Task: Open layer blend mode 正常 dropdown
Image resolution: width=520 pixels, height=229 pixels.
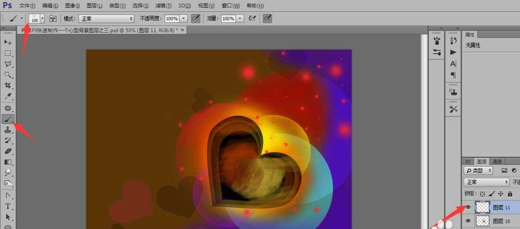Action: point(487,182)
